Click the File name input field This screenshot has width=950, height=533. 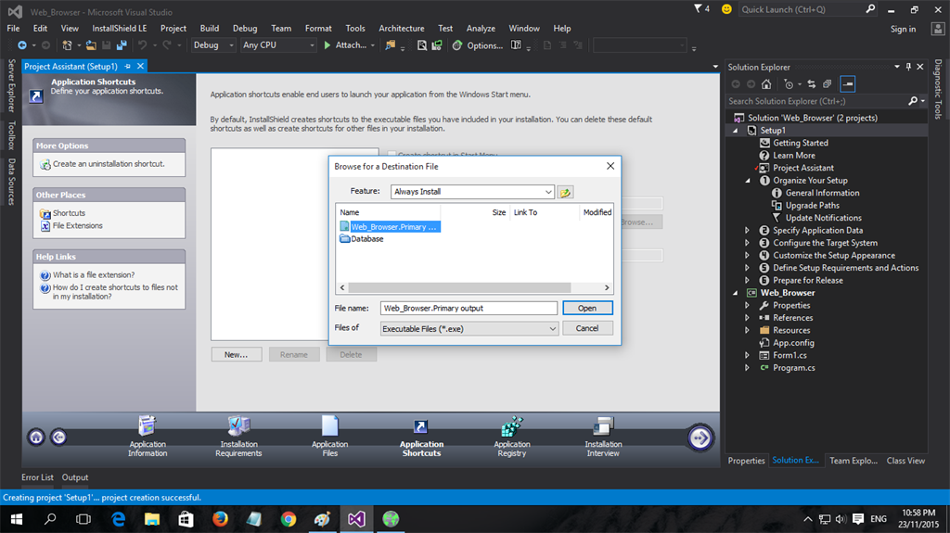point(469,309)
